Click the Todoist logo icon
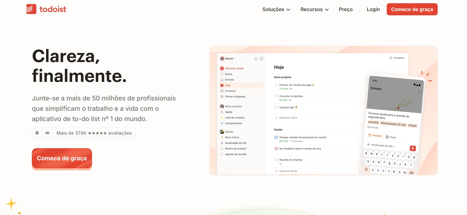Viewport: 467px width, 215px height. pyautogui.click(x=31, y=9)
